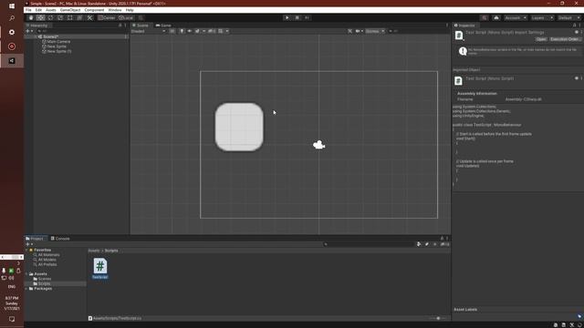
Task: Switch to the Scene tab
Action: pos(141,26)
